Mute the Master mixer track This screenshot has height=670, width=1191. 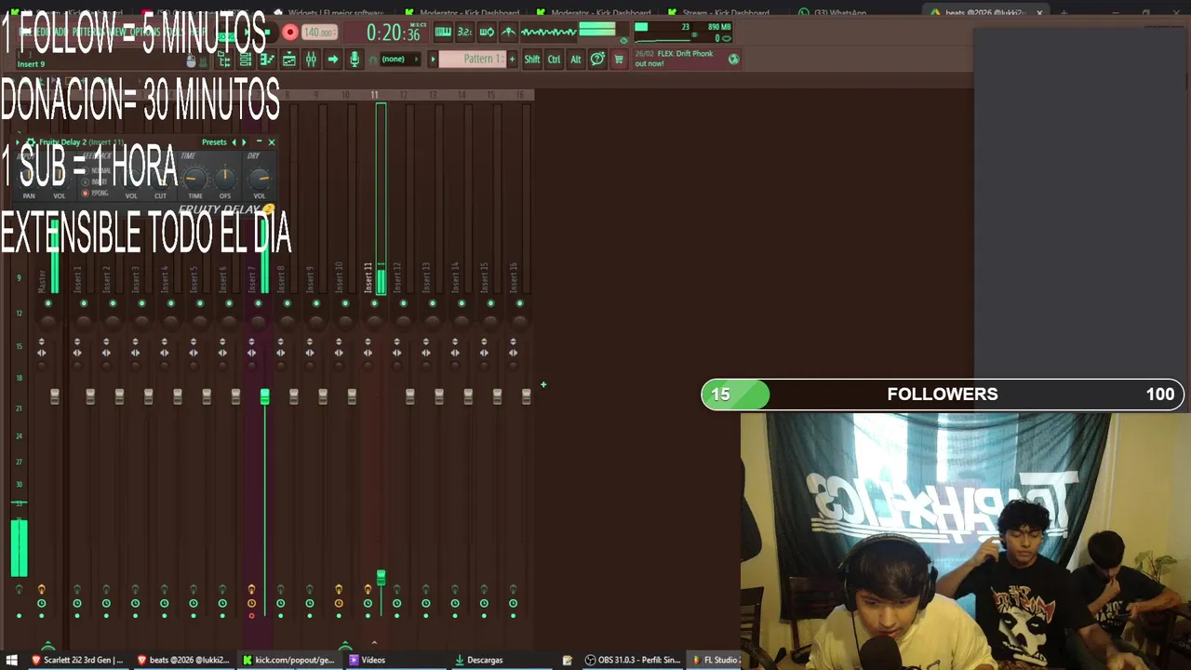coord(47,303)
